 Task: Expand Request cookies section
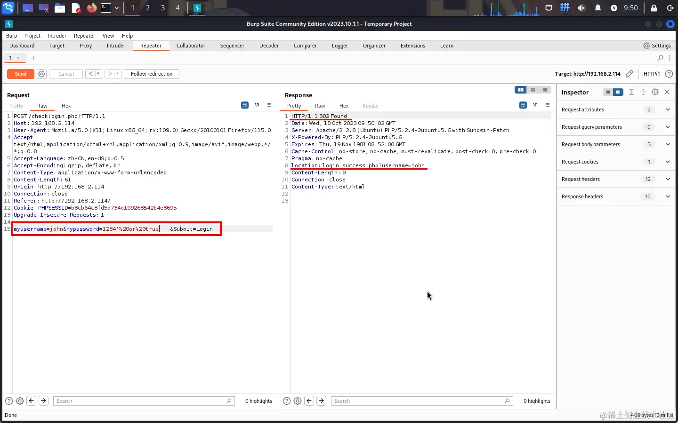[x=668, y=162]
